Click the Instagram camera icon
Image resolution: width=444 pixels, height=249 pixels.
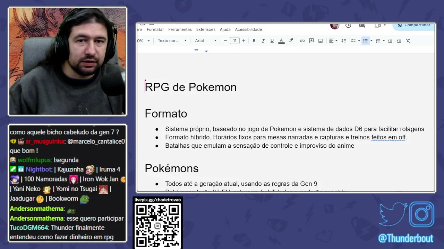pos(422,214)
